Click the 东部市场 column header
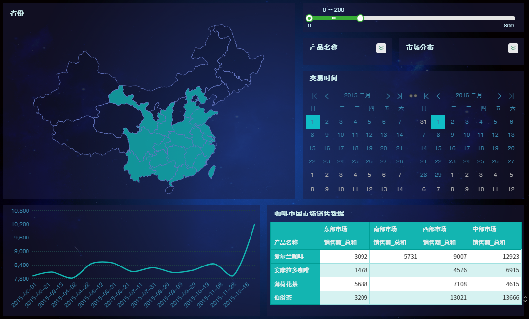 tap(336, 229)
